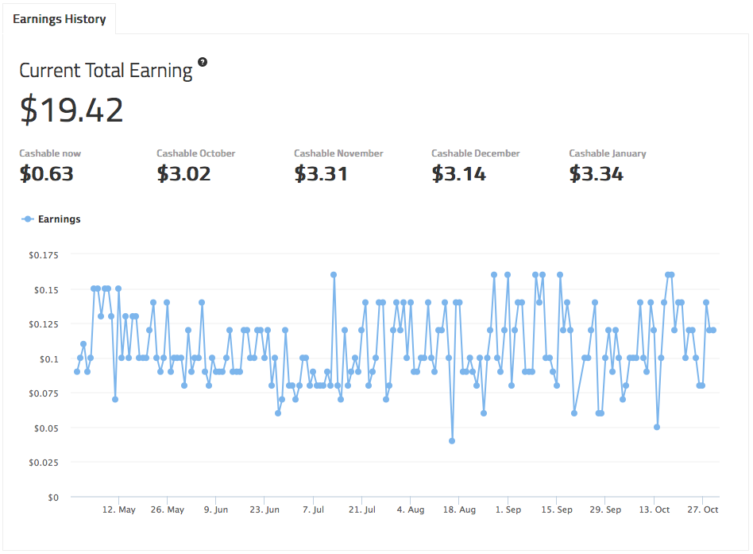Click the Cashable now $0.63 value

(47, 174)
